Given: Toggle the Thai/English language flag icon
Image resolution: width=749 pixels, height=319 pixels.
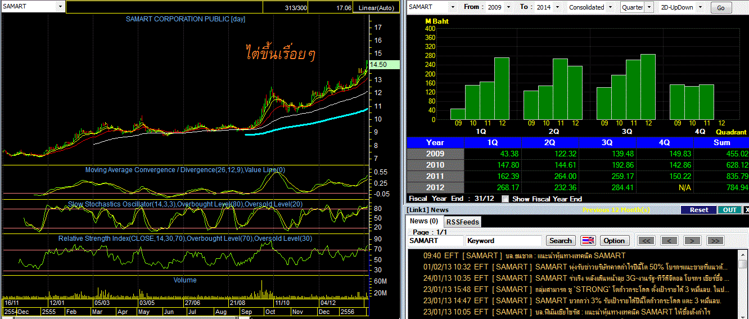Looking at the screenshot, I should click(588, 240).
